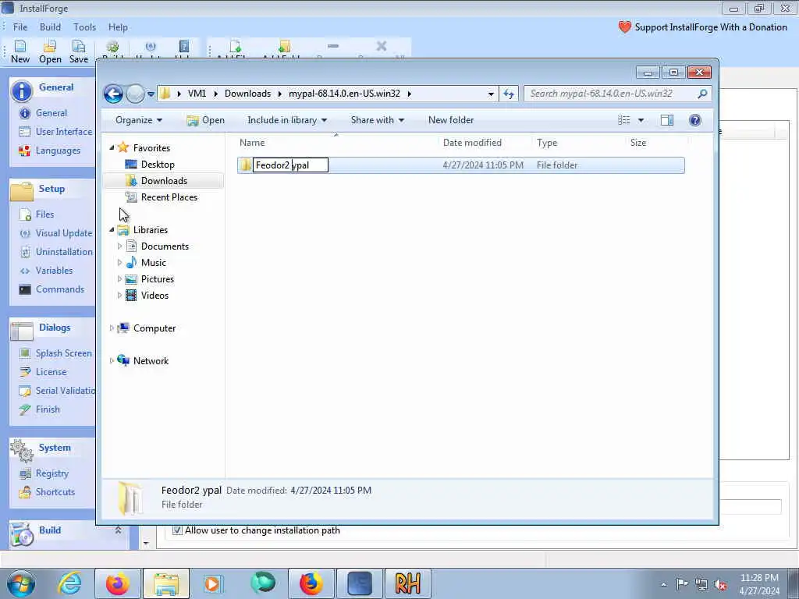799x599 pixels.
Task: Expand the Videos library node
Action: click(119, 296)
